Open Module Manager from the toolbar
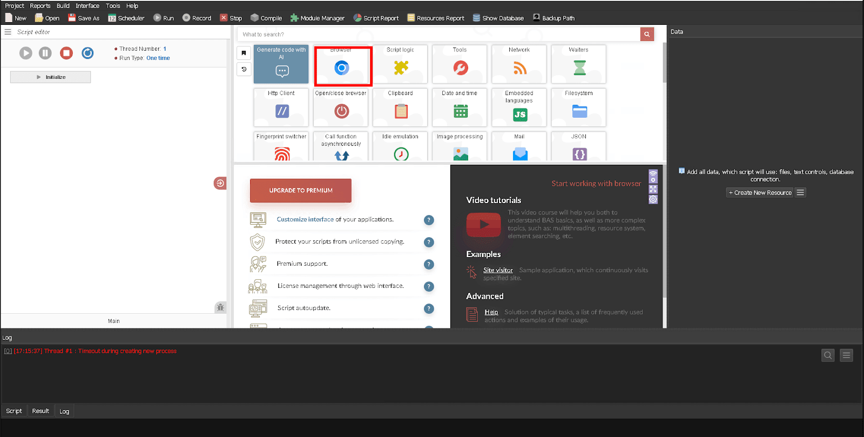The image size is (864, 437). 318,18
